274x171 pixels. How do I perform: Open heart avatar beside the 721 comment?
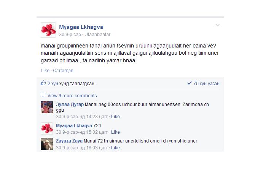point(47,128)
